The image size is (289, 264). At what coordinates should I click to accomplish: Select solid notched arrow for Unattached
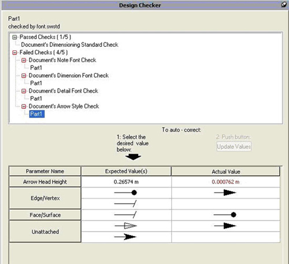[125, 237]
